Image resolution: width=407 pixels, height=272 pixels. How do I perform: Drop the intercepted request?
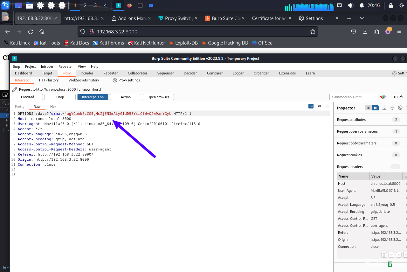[60, 97]
